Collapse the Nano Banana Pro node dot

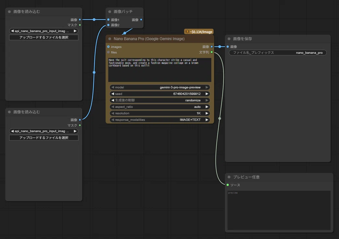pos(110,39)
